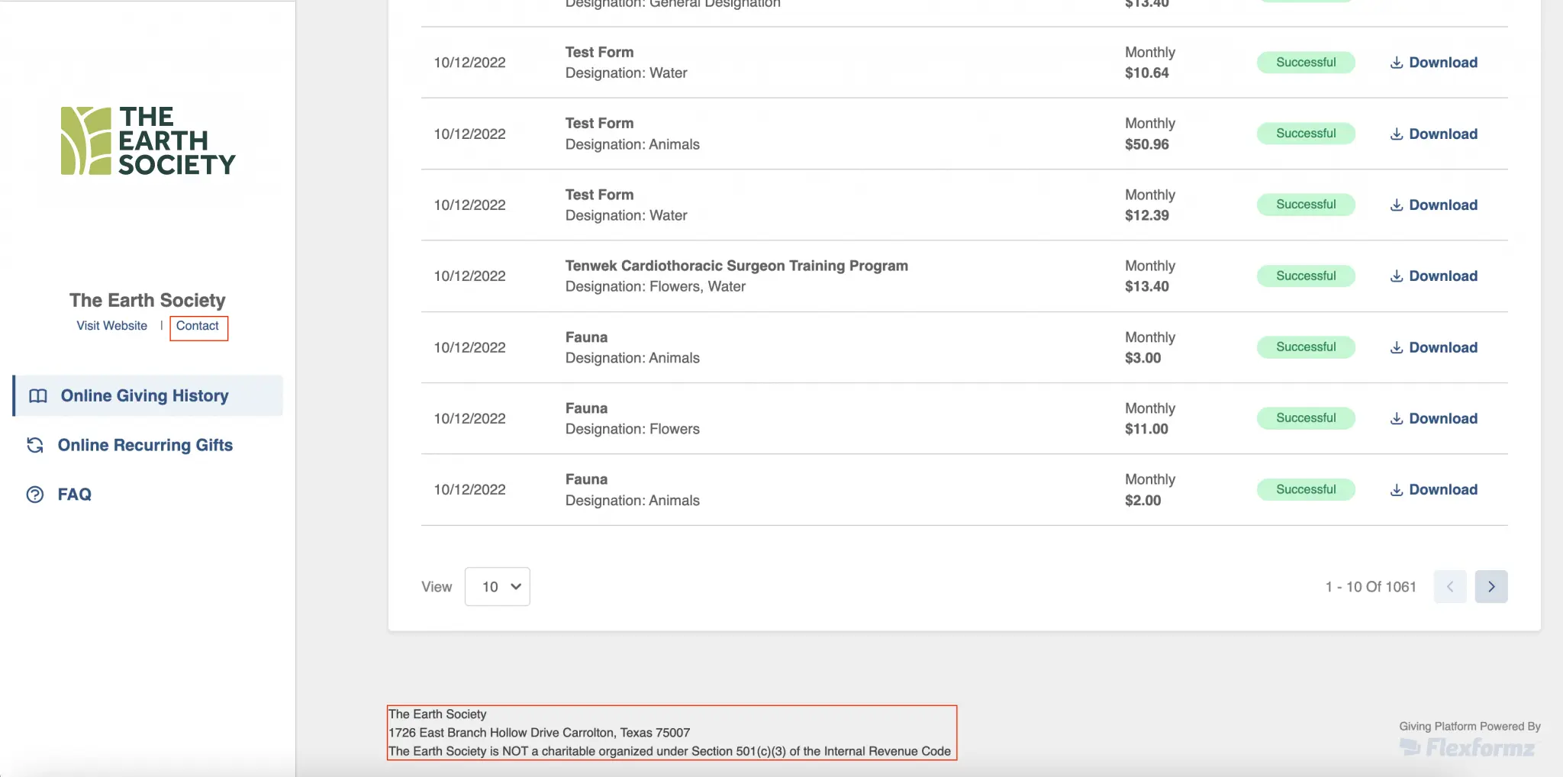The image size is (1563, 777).
Task: Click the Contact link
Action: (198, 326)
